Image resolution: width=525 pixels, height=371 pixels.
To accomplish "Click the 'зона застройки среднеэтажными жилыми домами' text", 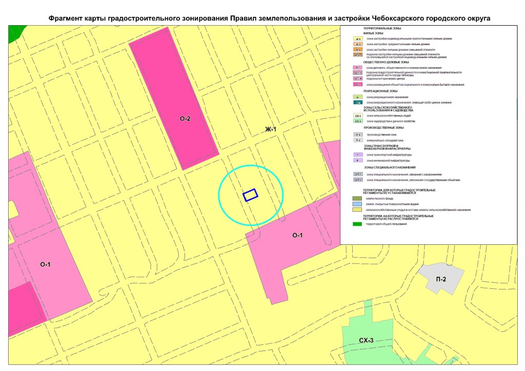I will (398, 44).
